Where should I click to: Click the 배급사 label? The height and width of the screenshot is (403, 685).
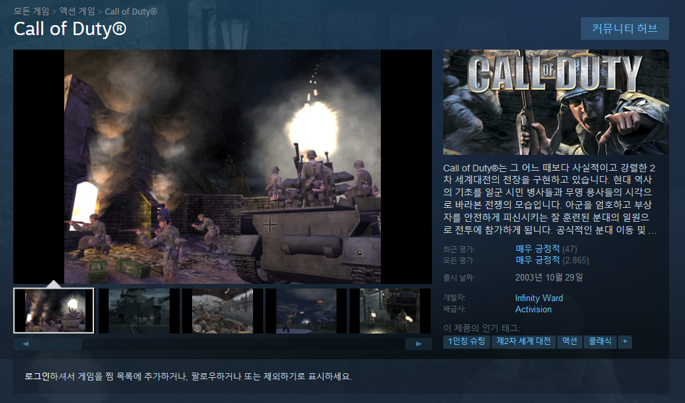point(454,309)
